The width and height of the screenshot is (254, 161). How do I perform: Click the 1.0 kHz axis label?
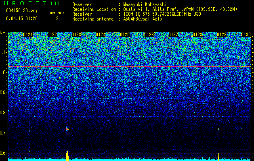3,72
